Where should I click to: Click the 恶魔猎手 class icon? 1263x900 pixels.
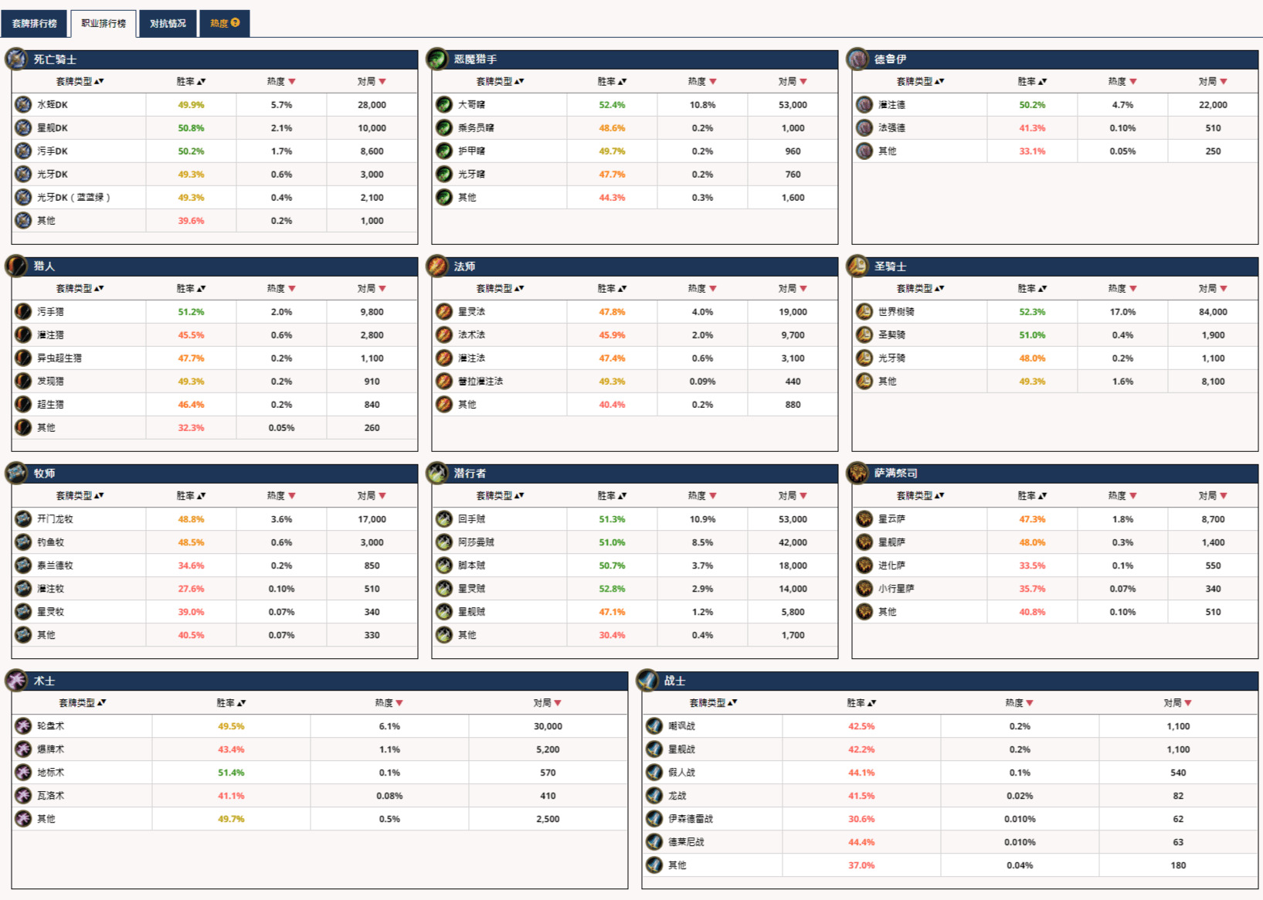[x=437, y=59]
